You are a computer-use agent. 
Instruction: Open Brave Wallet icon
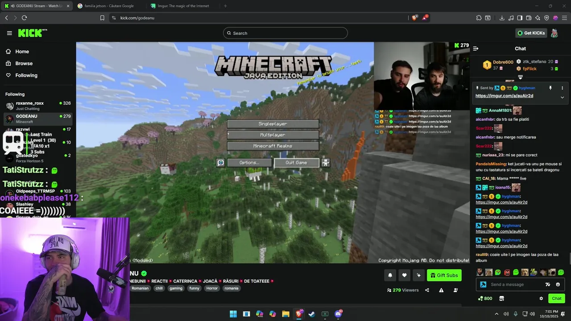pyautogui.click(x=529, y=18)
